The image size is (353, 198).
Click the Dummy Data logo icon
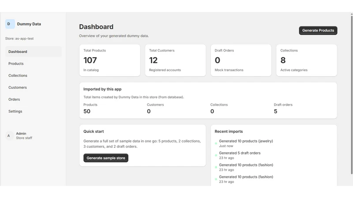(10, 24)
